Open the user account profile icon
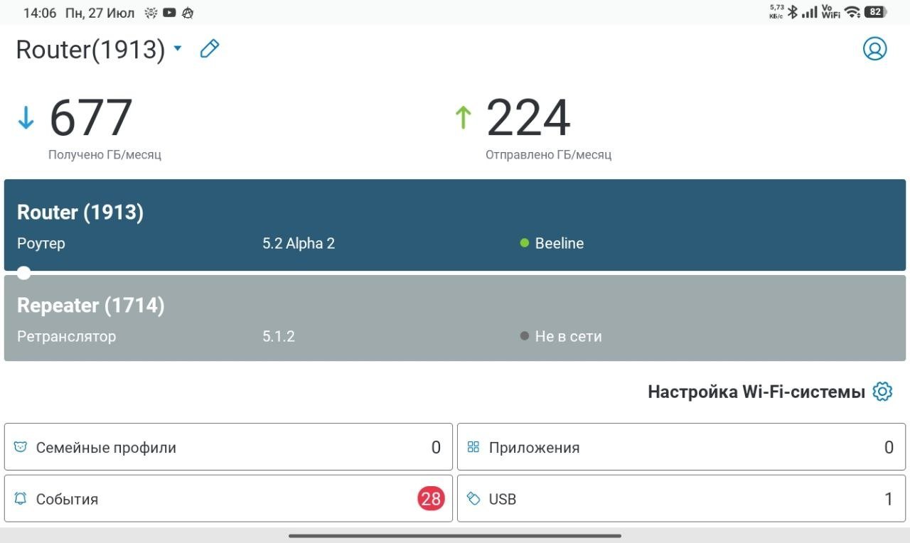 click(x=874, y=48)
